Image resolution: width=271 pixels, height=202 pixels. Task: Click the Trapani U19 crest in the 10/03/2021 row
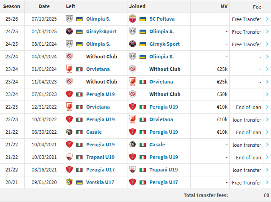69,157
